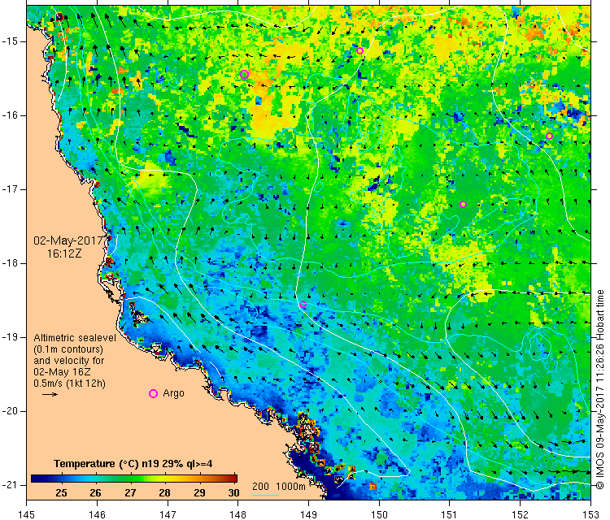Click the 0.5m/s velocity scale arrow
This screenshot has width=610, height=520.
tap(50, 395)
